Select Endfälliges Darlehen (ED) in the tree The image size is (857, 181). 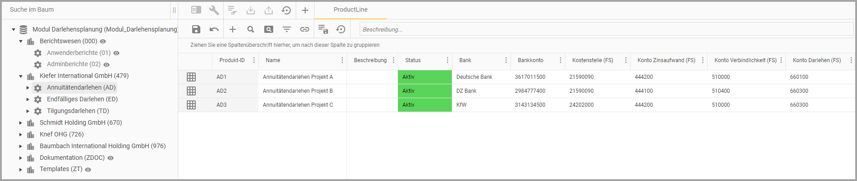point(82,99)
